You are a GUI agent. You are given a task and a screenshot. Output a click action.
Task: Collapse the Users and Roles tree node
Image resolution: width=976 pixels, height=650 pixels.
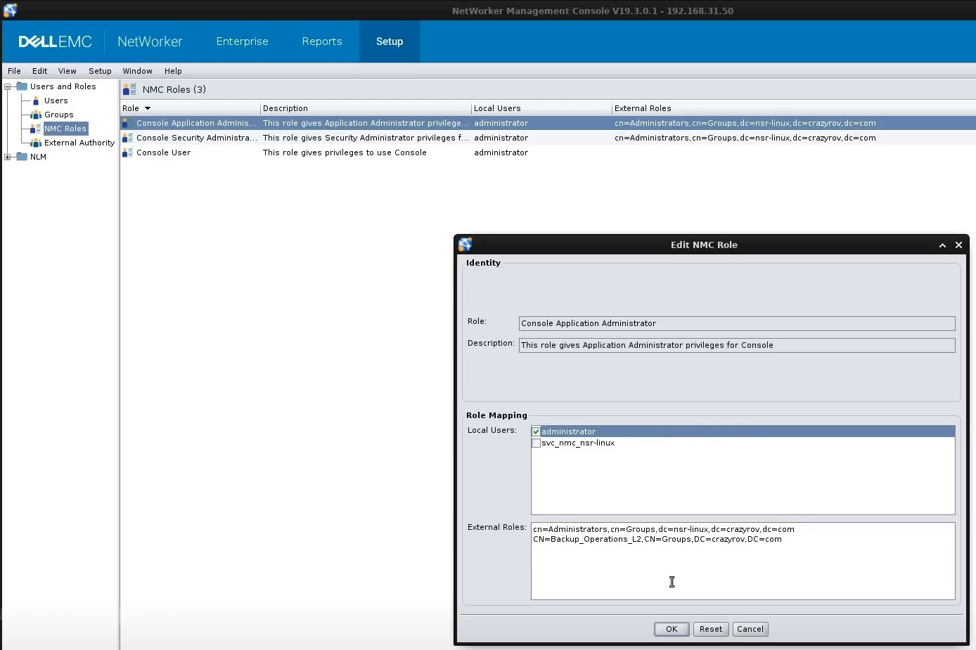8,86
